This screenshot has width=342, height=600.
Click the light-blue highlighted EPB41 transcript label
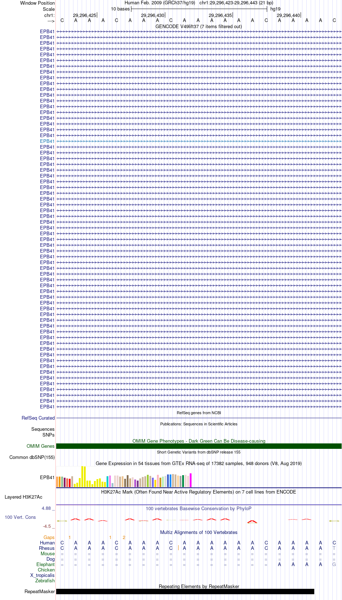pyautogui.click(x=47, y=141)
